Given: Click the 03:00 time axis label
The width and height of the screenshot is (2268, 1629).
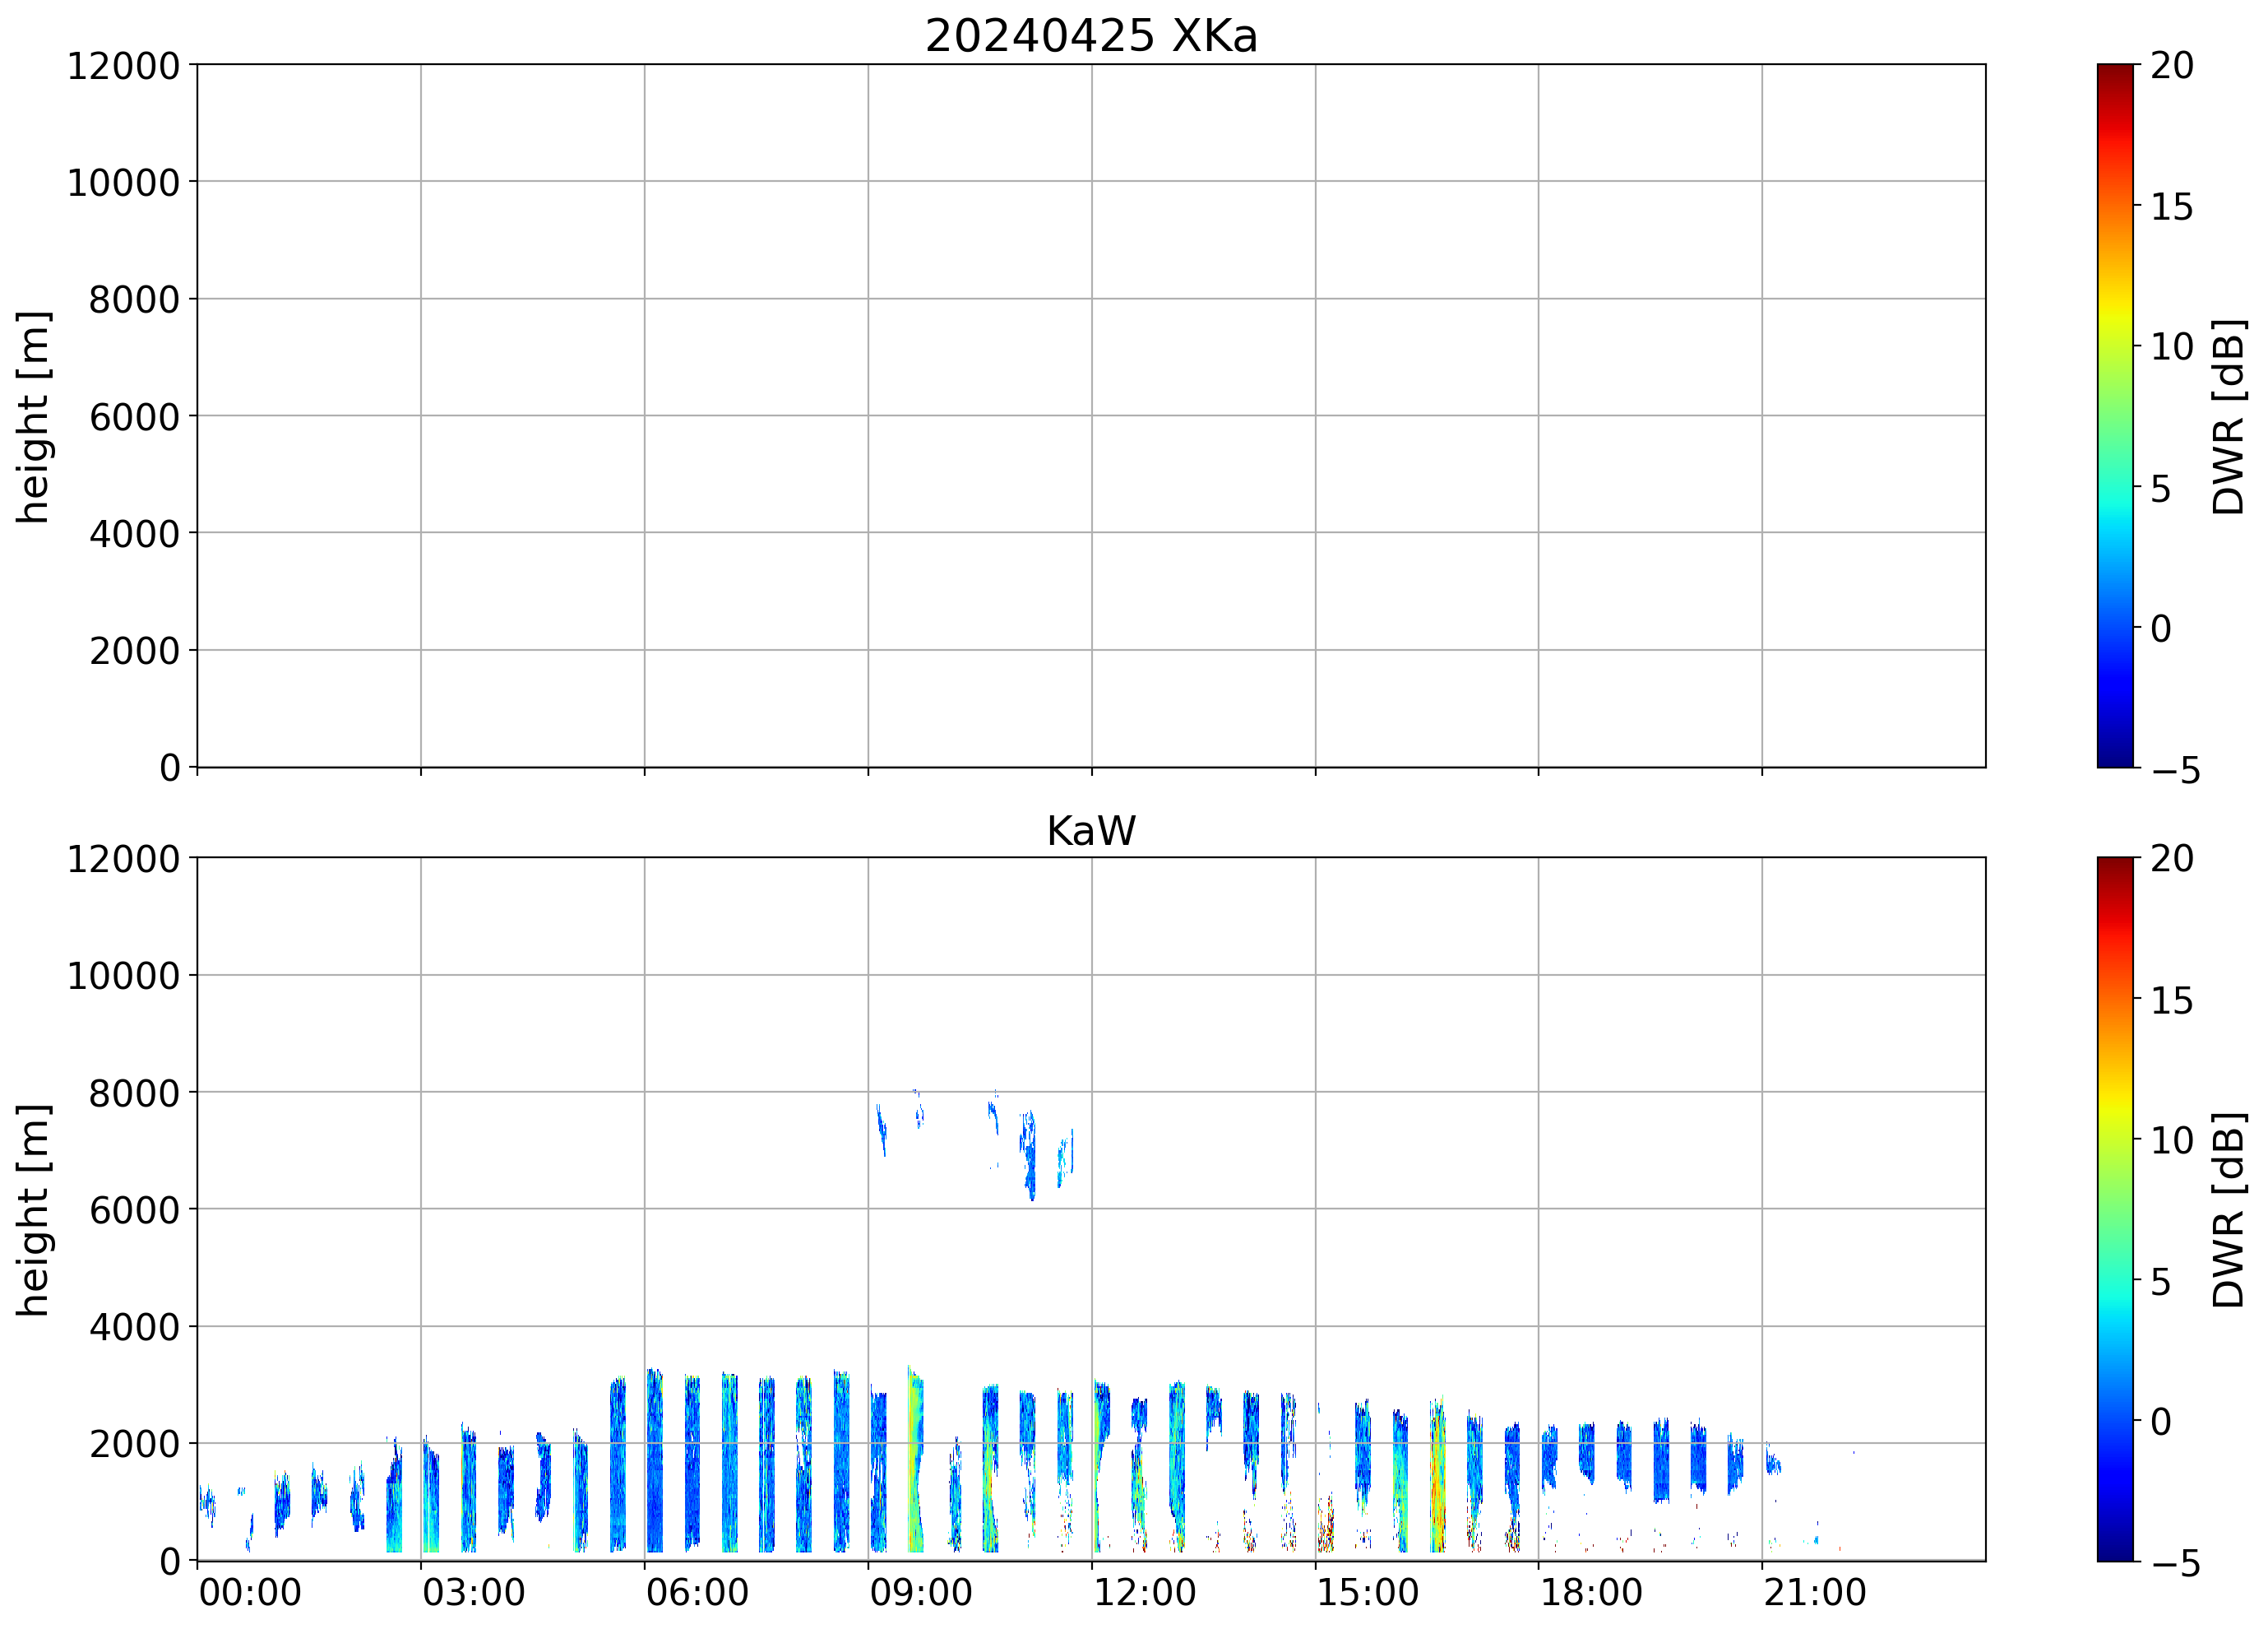Looking at the screenshot, I should coord(473,1592).
